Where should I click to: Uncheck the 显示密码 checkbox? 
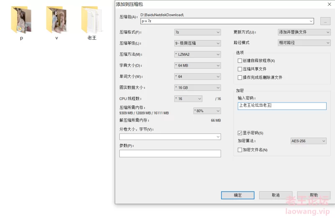(240, 133)
